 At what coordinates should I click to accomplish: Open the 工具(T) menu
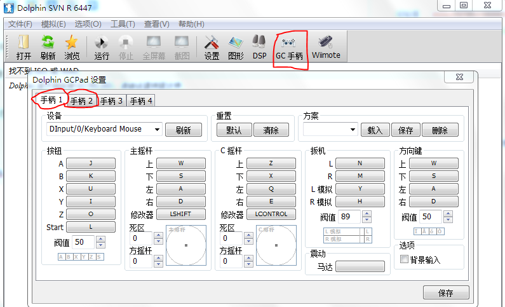[x=123, y=24]
